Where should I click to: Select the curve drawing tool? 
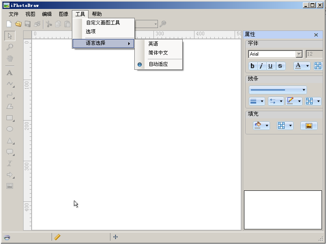(10, 95)
